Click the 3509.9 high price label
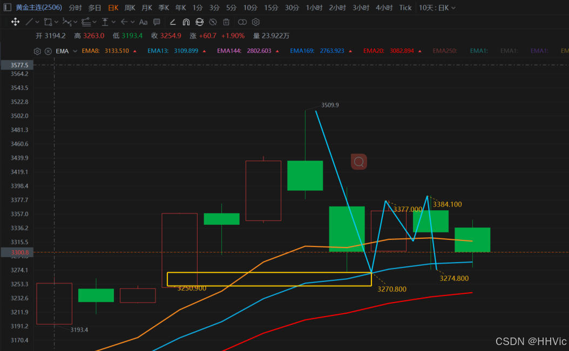The width and height of the screenshot is (569, 351). 330,105
